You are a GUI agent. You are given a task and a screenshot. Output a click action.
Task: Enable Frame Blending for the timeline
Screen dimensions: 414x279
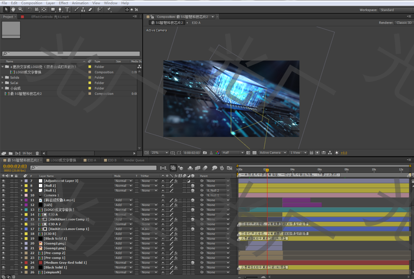coord(198,168)
